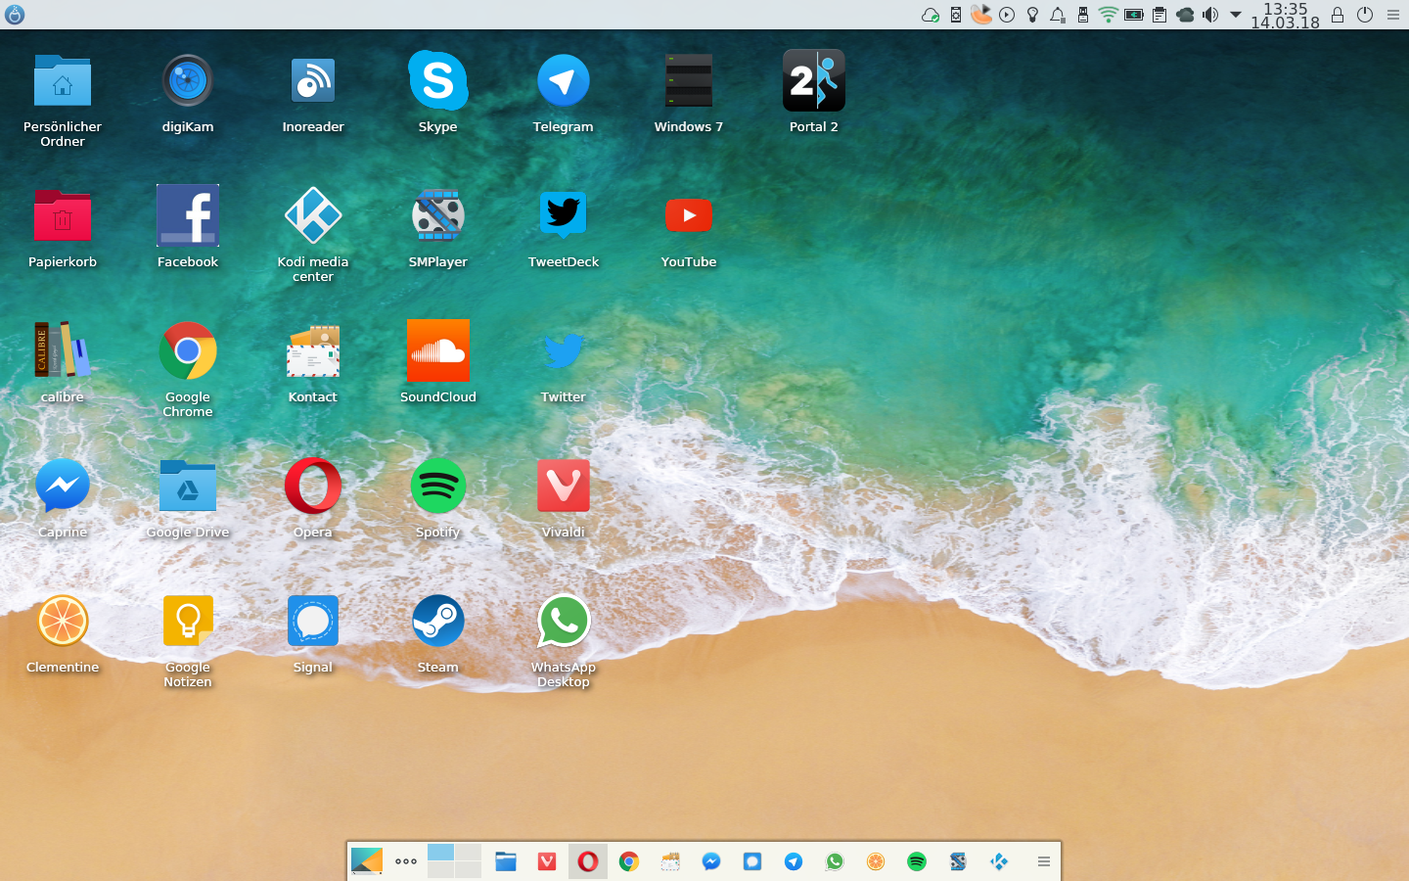
Task: Open the KDE Connect phone tray icon
Action: (x=956, y=15)
